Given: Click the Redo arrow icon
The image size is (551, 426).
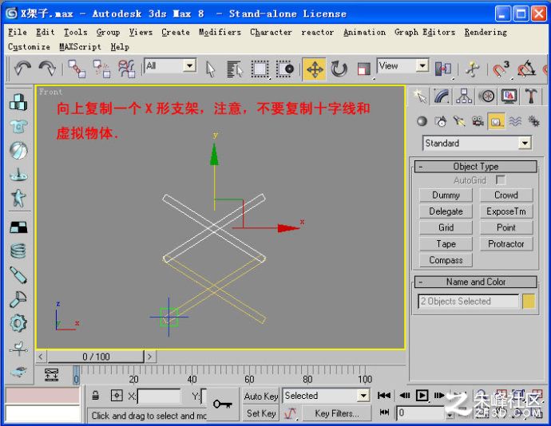Looking at the screenshot, I should pyautogui.click(x=47, y=69).
